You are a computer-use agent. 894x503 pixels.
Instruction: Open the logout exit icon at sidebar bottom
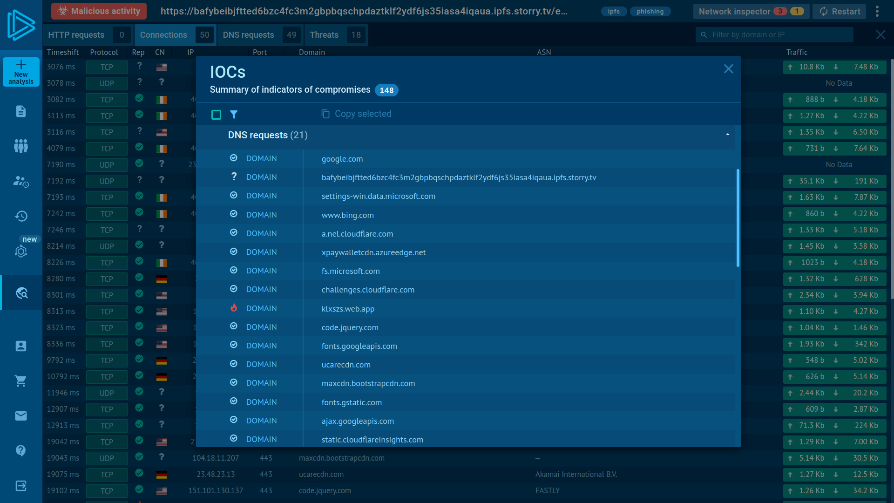[x=21, y=486]
